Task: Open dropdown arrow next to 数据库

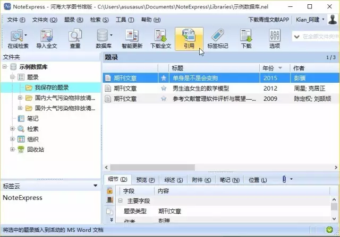Action: pyautogui.click(x=111, y=35)
